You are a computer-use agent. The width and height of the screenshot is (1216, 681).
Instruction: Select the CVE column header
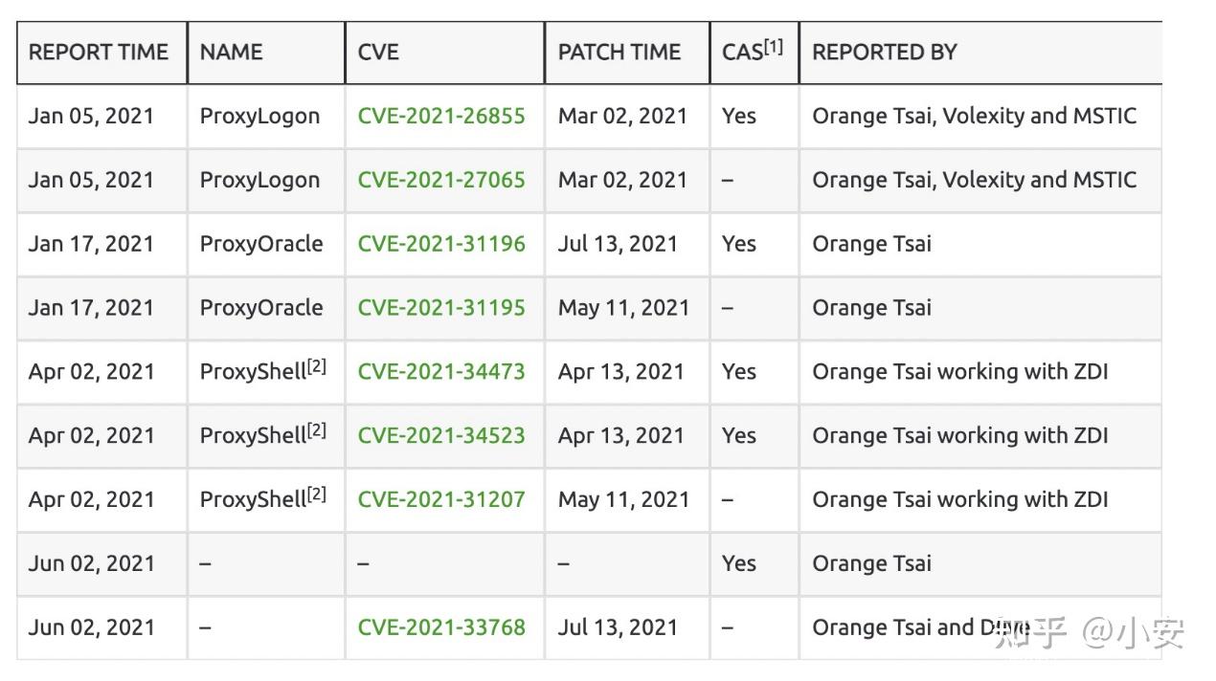point(378,53)
